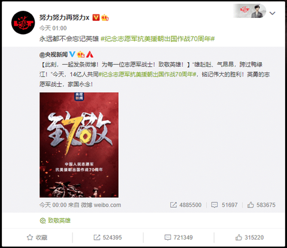Open the @央视新闻 account link
The image size is (287, 248).
53,54
